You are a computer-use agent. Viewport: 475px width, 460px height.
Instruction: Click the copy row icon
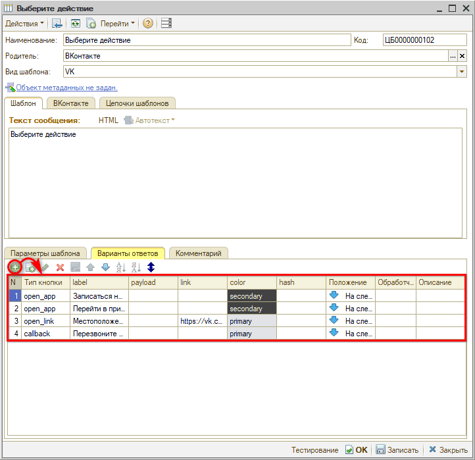30,267
